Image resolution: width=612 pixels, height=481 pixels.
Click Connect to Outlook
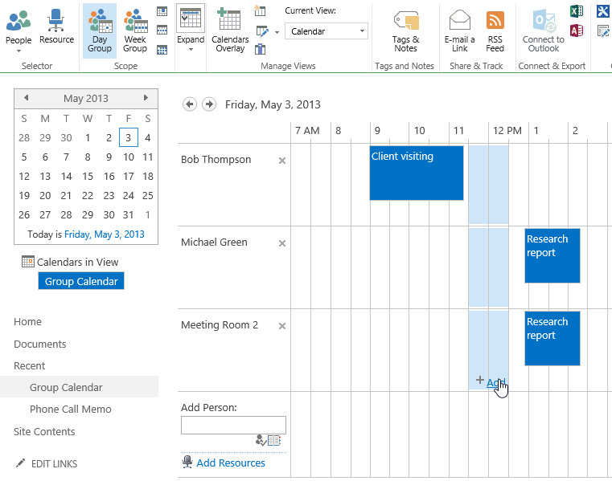[544, 31]
